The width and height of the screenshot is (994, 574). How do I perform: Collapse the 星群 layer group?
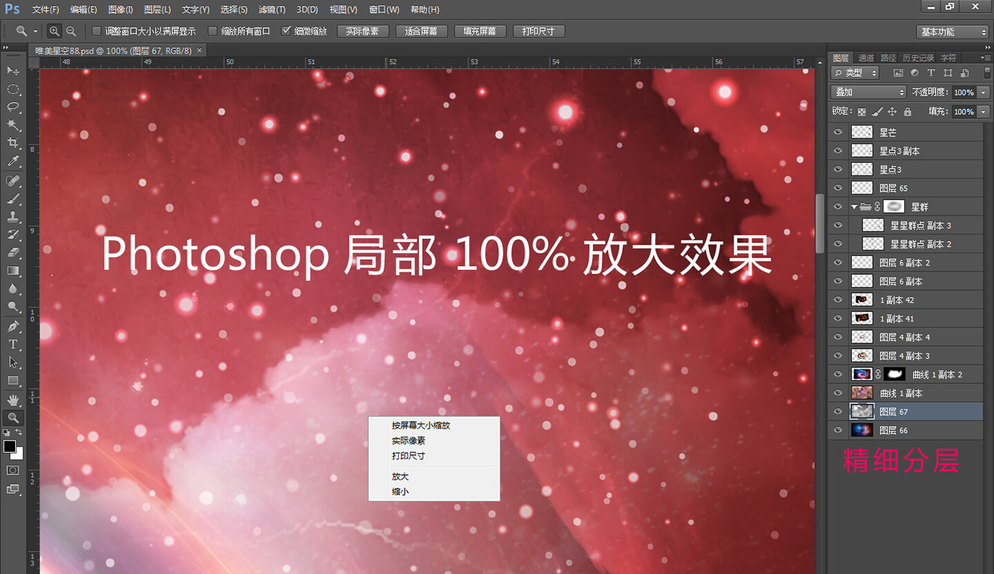click(854, 207)
